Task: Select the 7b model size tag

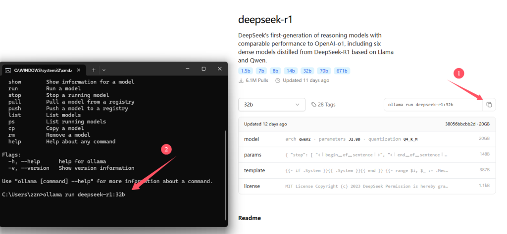Action: (x=262, y=71)
